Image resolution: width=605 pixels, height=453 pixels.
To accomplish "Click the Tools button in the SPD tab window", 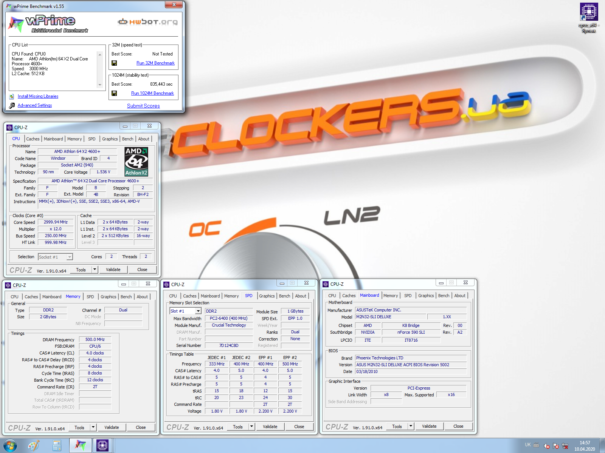I will [238, 427].
